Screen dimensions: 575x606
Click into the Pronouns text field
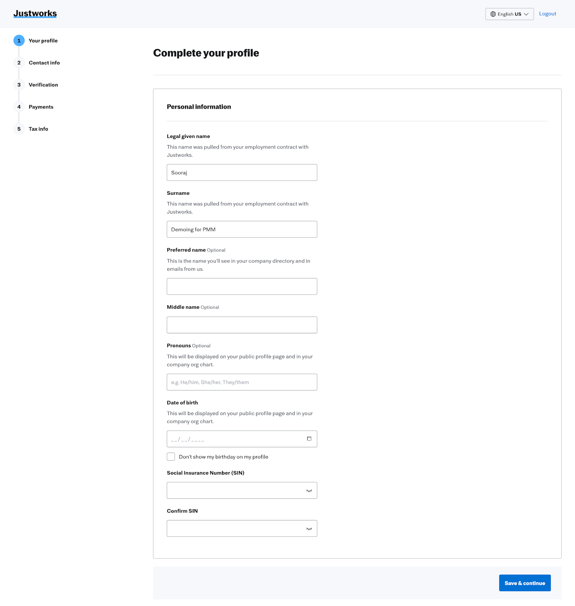[x=242, y=382]
